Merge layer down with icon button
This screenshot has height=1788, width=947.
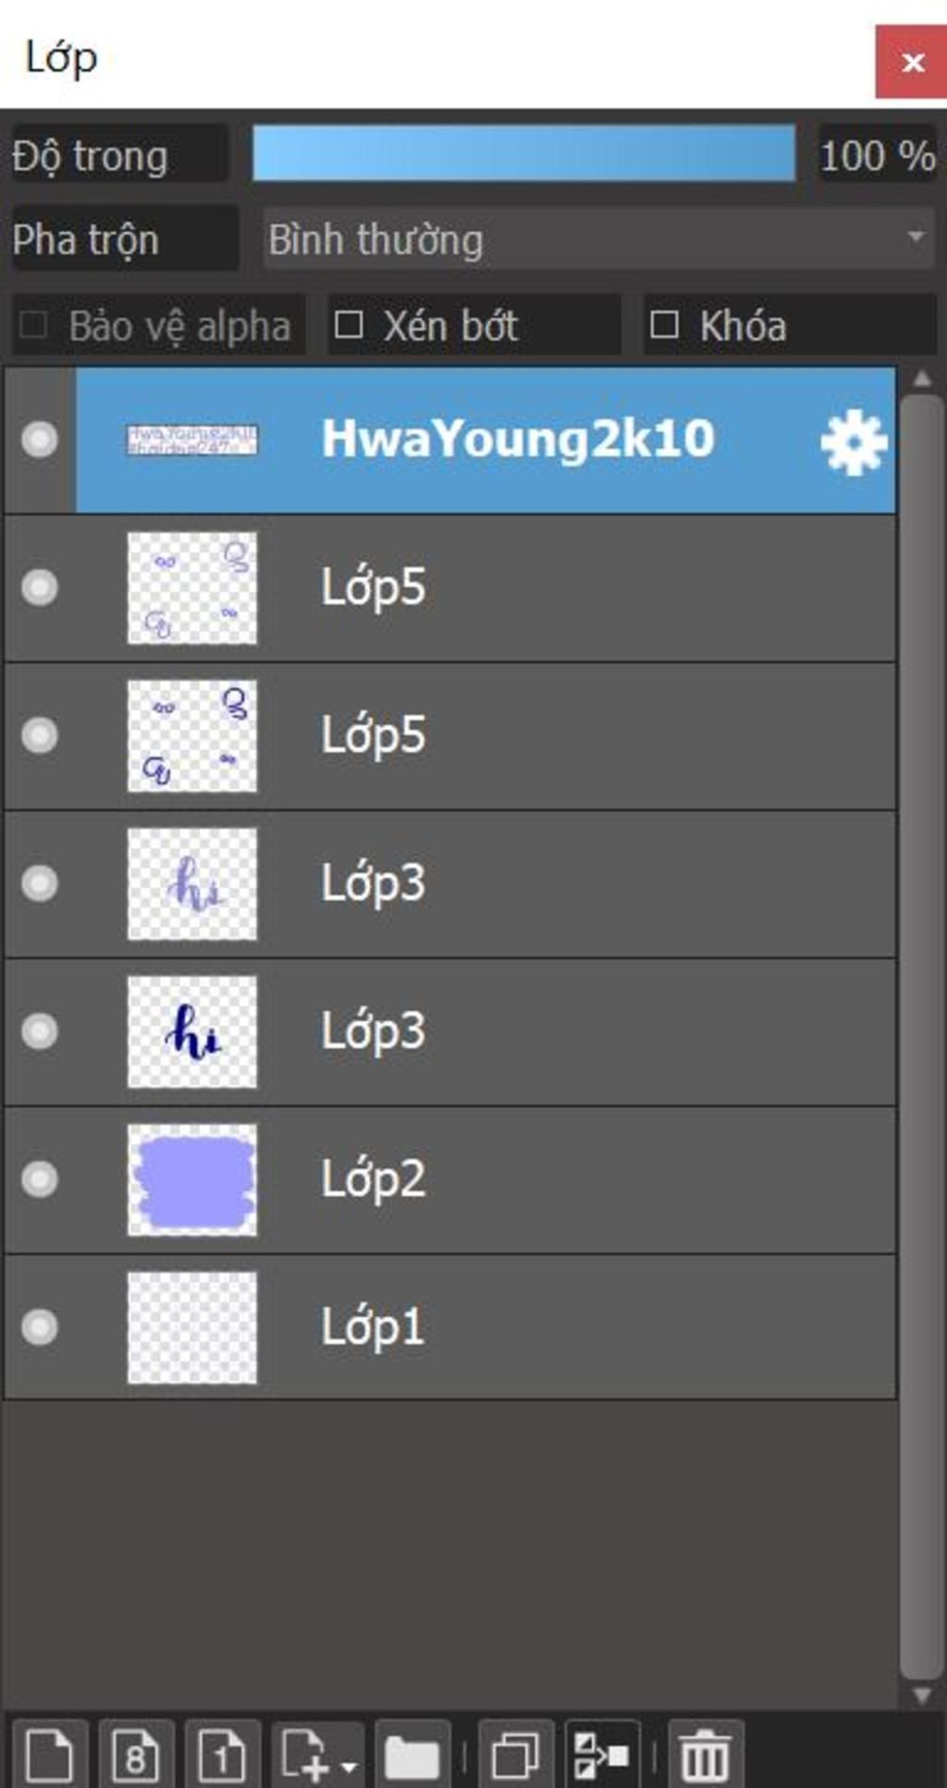(x=602, y=1754)
